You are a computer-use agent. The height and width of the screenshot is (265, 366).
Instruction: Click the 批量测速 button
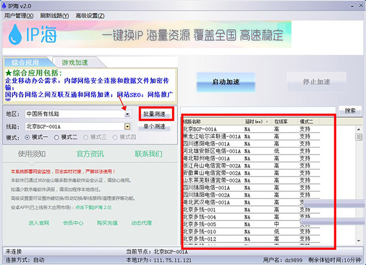coord(154,114)
